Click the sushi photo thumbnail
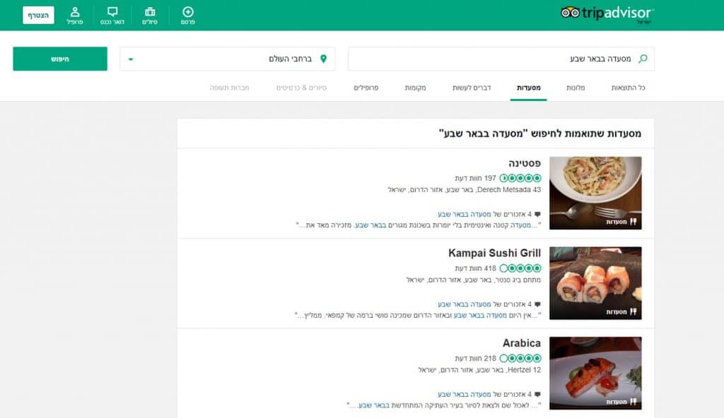The width and height of the screenshot is (724, 418). [x=595, y=282]
